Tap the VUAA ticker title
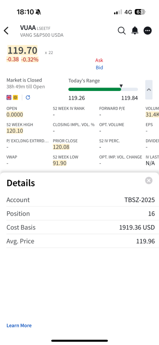The image size is (159, 345). pyautogui.click(x=28, y=28)
